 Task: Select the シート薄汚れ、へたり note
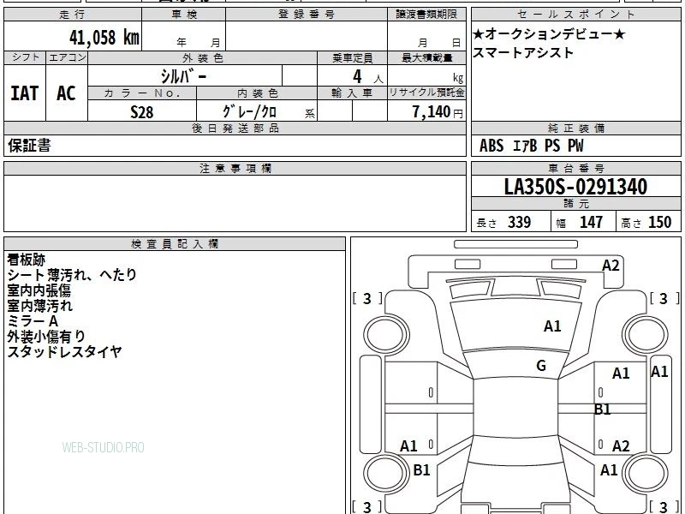(72, 275)
